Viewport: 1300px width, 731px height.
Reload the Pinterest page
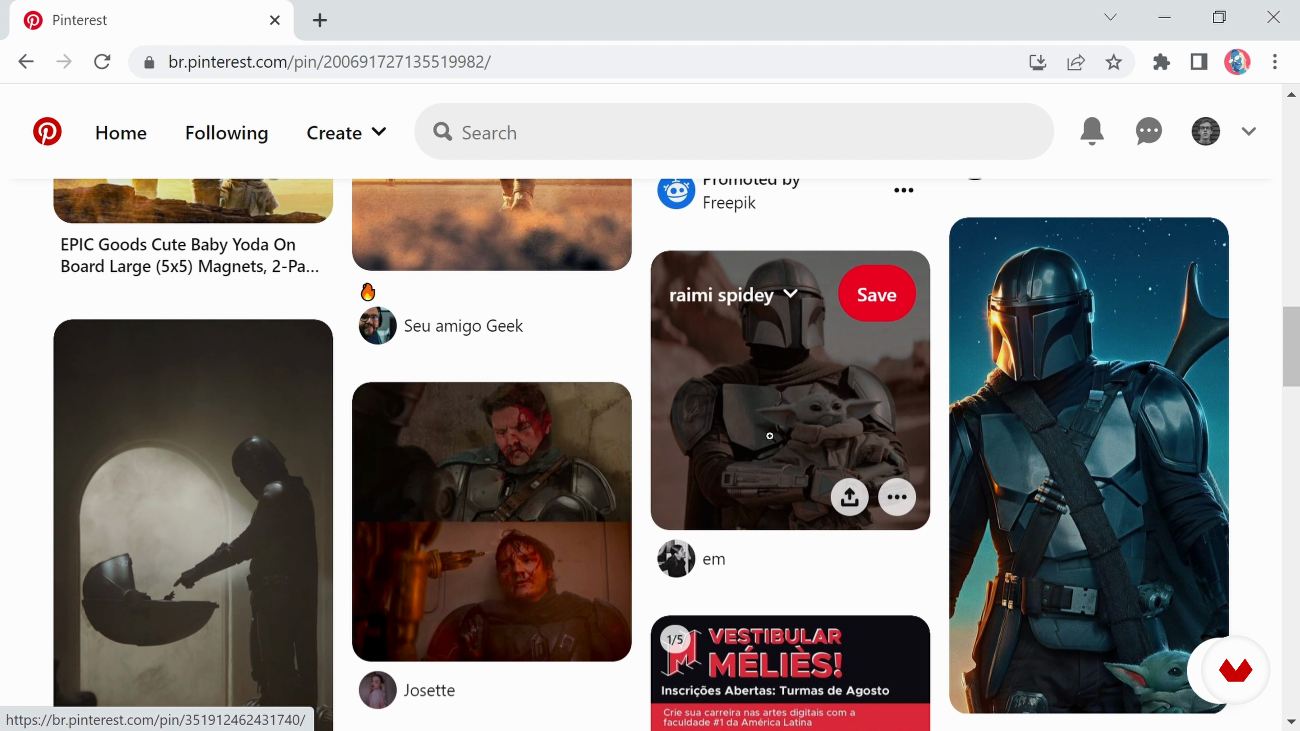coord(102,62)
